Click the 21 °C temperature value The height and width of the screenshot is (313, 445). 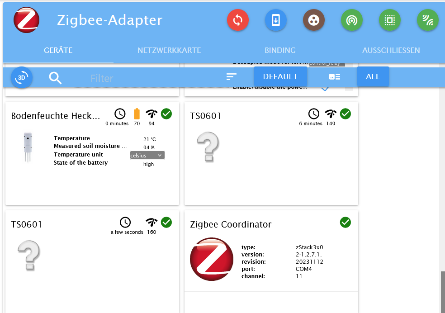[x=150, y=139]
